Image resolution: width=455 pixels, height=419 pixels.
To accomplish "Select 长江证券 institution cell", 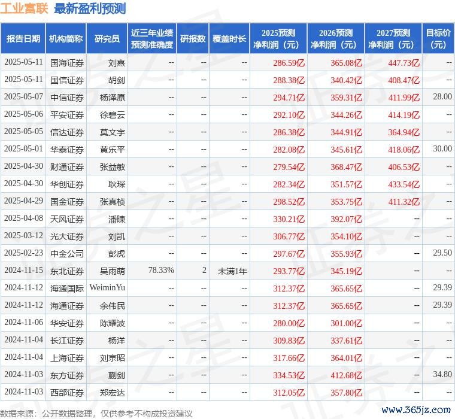I will tap(67, 341).
